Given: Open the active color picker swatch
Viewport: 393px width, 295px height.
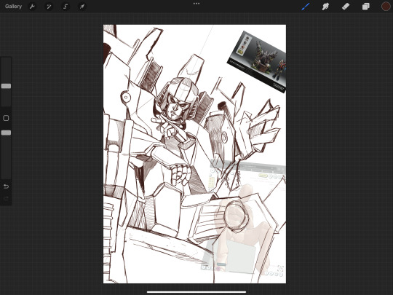Looking at the screenshot, I should [x=386, y=7].
